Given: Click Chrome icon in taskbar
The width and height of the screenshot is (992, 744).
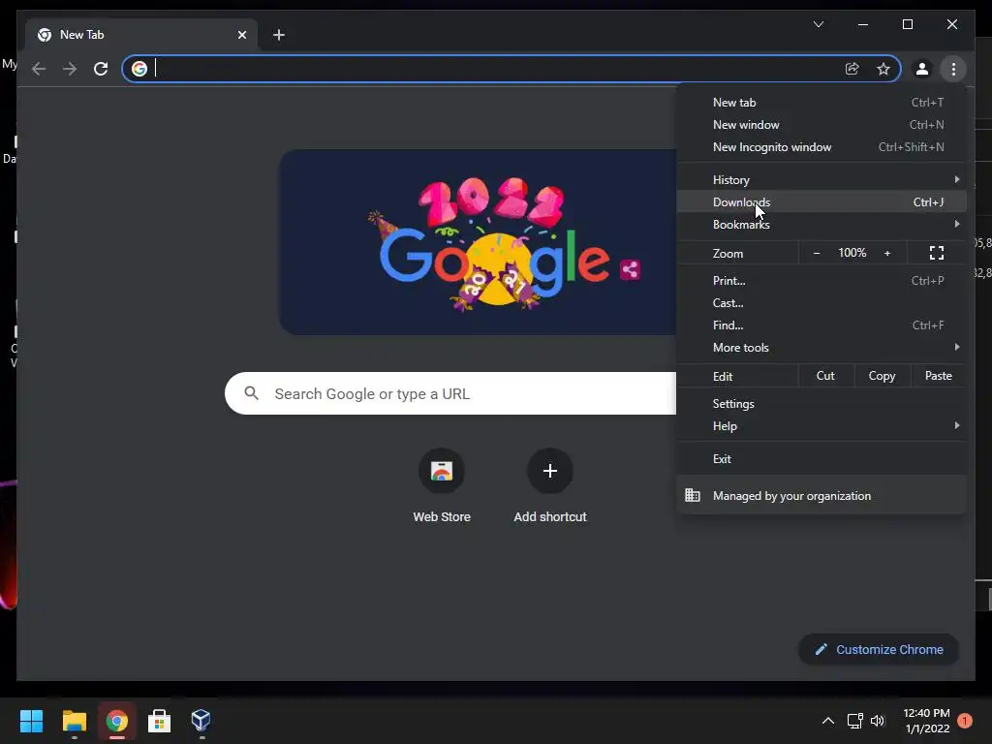Looking at the screenshot, I should click(x=117, y=721).
